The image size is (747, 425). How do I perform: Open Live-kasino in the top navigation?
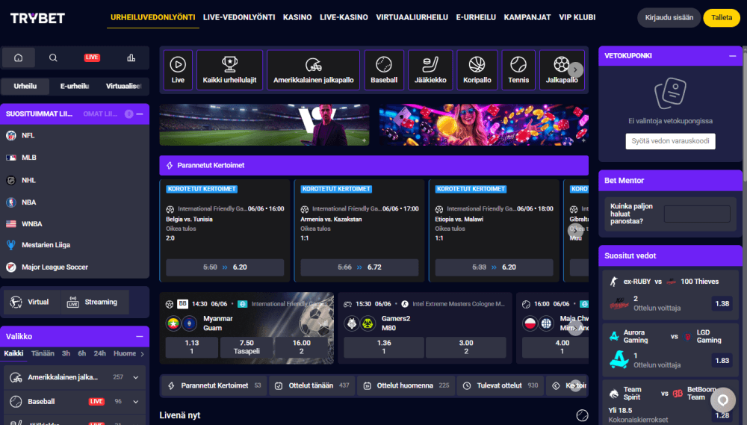point(344,18)
